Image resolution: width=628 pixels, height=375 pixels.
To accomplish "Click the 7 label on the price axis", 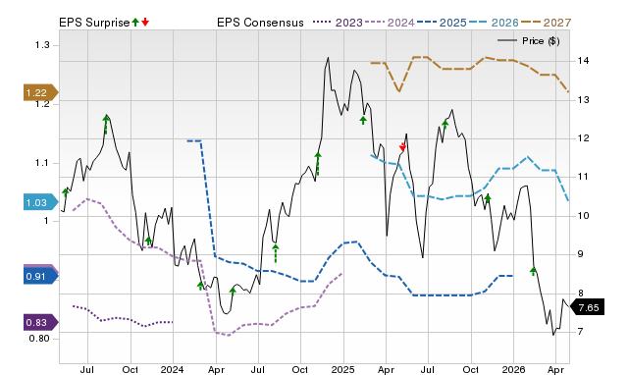I will 580,332.
